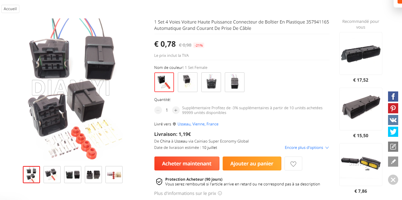Choose the third color variant with wires

click(211, 82)
